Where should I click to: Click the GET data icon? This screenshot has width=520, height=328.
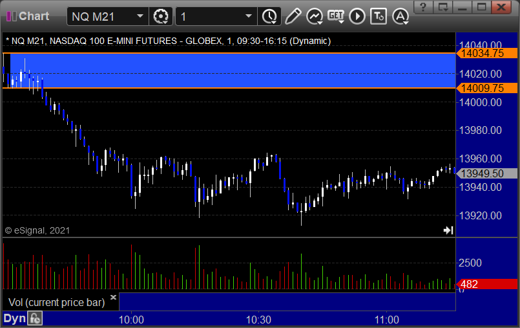[x=336, y=16]
